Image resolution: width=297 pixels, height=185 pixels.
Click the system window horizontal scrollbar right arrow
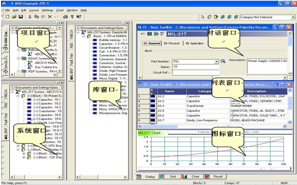(x=60, y=178)
